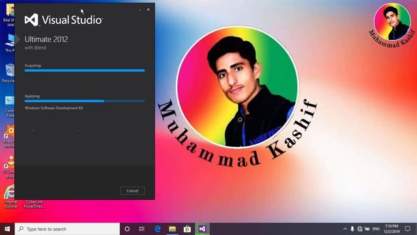Viewport: 417px width, 235px height.
Task: Select the Control Panel desktop icon
Action: (9, 106)
